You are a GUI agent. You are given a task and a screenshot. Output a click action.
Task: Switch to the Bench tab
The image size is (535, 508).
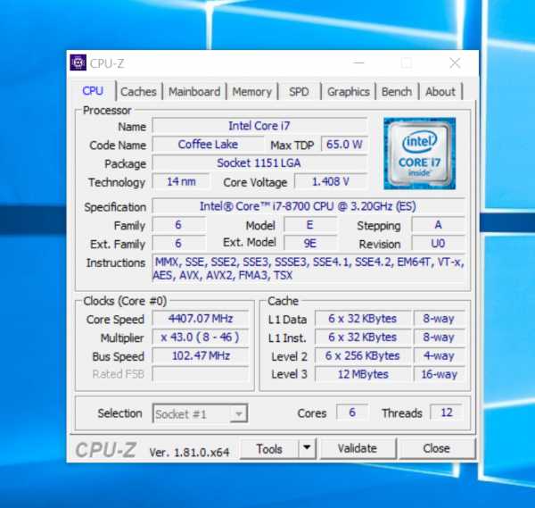397,92
